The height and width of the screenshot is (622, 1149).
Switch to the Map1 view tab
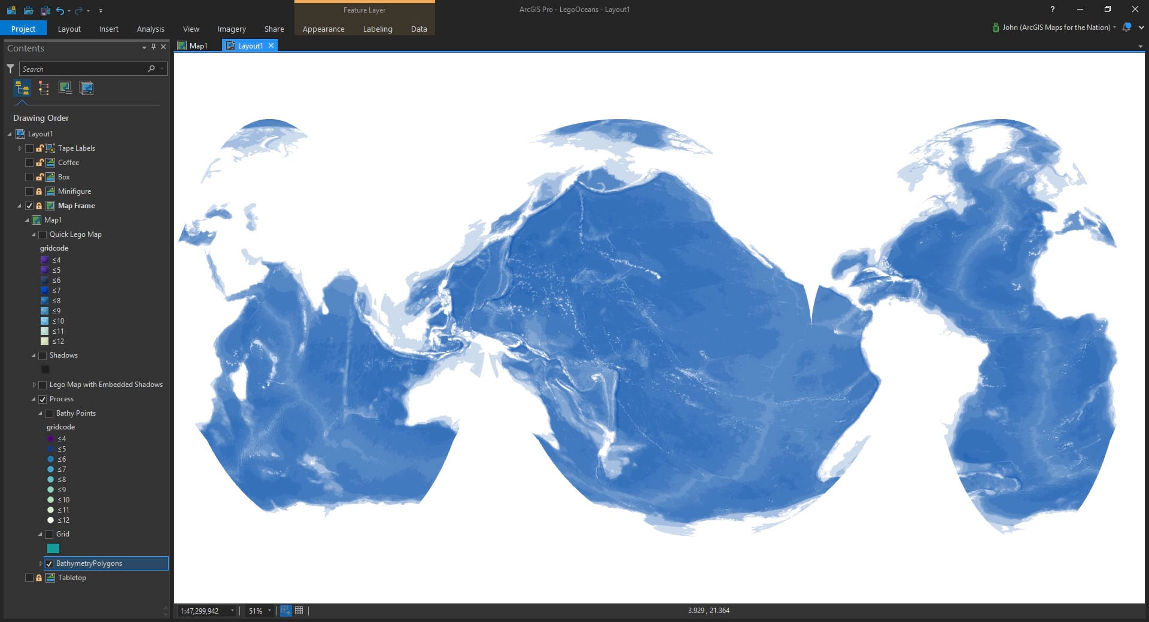tap(193, 45)
